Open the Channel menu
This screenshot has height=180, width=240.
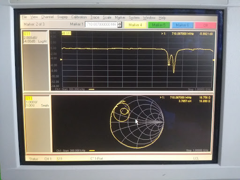tap(47, 17)
